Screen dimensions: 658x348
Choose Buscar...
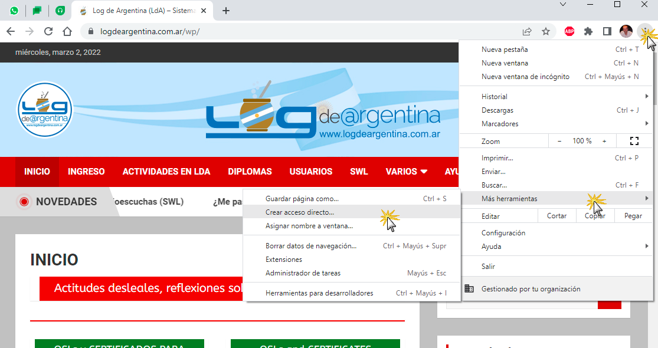(x=556, y=185)
